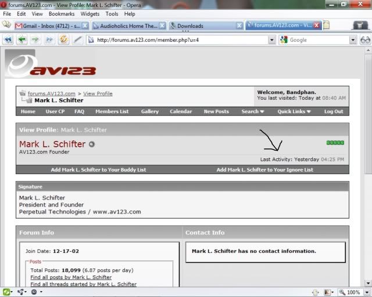Click the round dark icon in status bar
The width and height of the screenshot is (372, 297).
[x=34, y=292]
